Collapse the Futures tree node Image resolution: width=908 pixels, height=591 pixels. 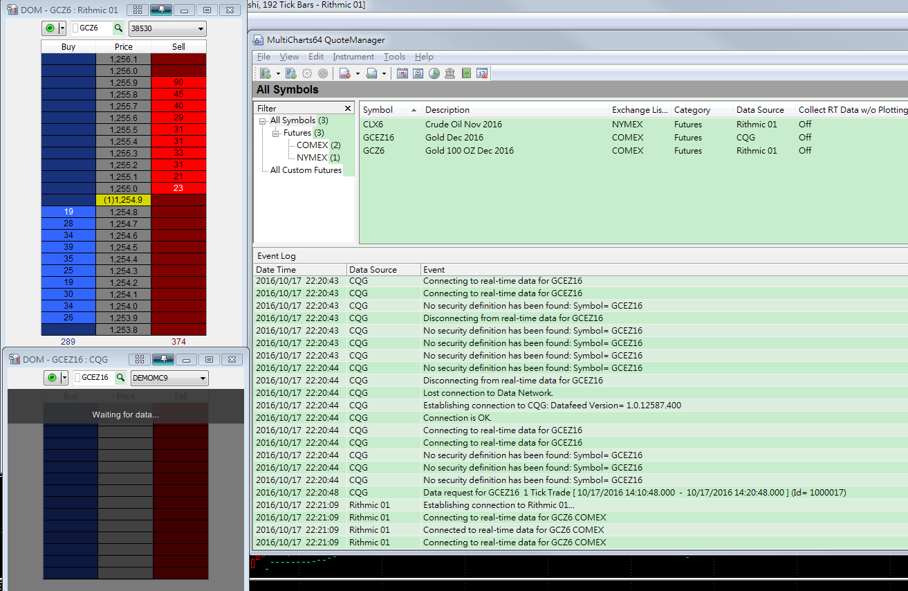276,133
